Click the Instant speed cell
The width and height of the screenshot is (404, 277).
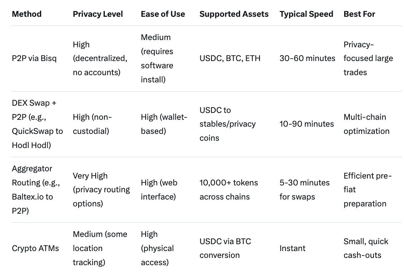292,248
